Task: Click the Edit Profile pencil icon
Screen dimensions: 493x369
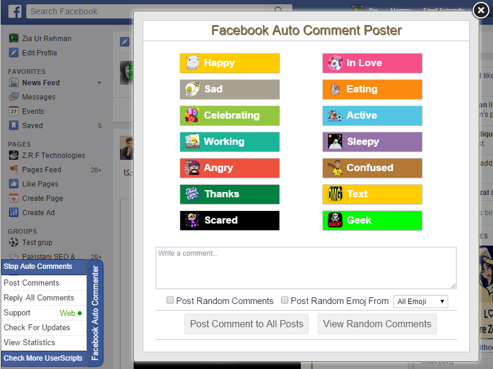Action: [x=14, y=53]
